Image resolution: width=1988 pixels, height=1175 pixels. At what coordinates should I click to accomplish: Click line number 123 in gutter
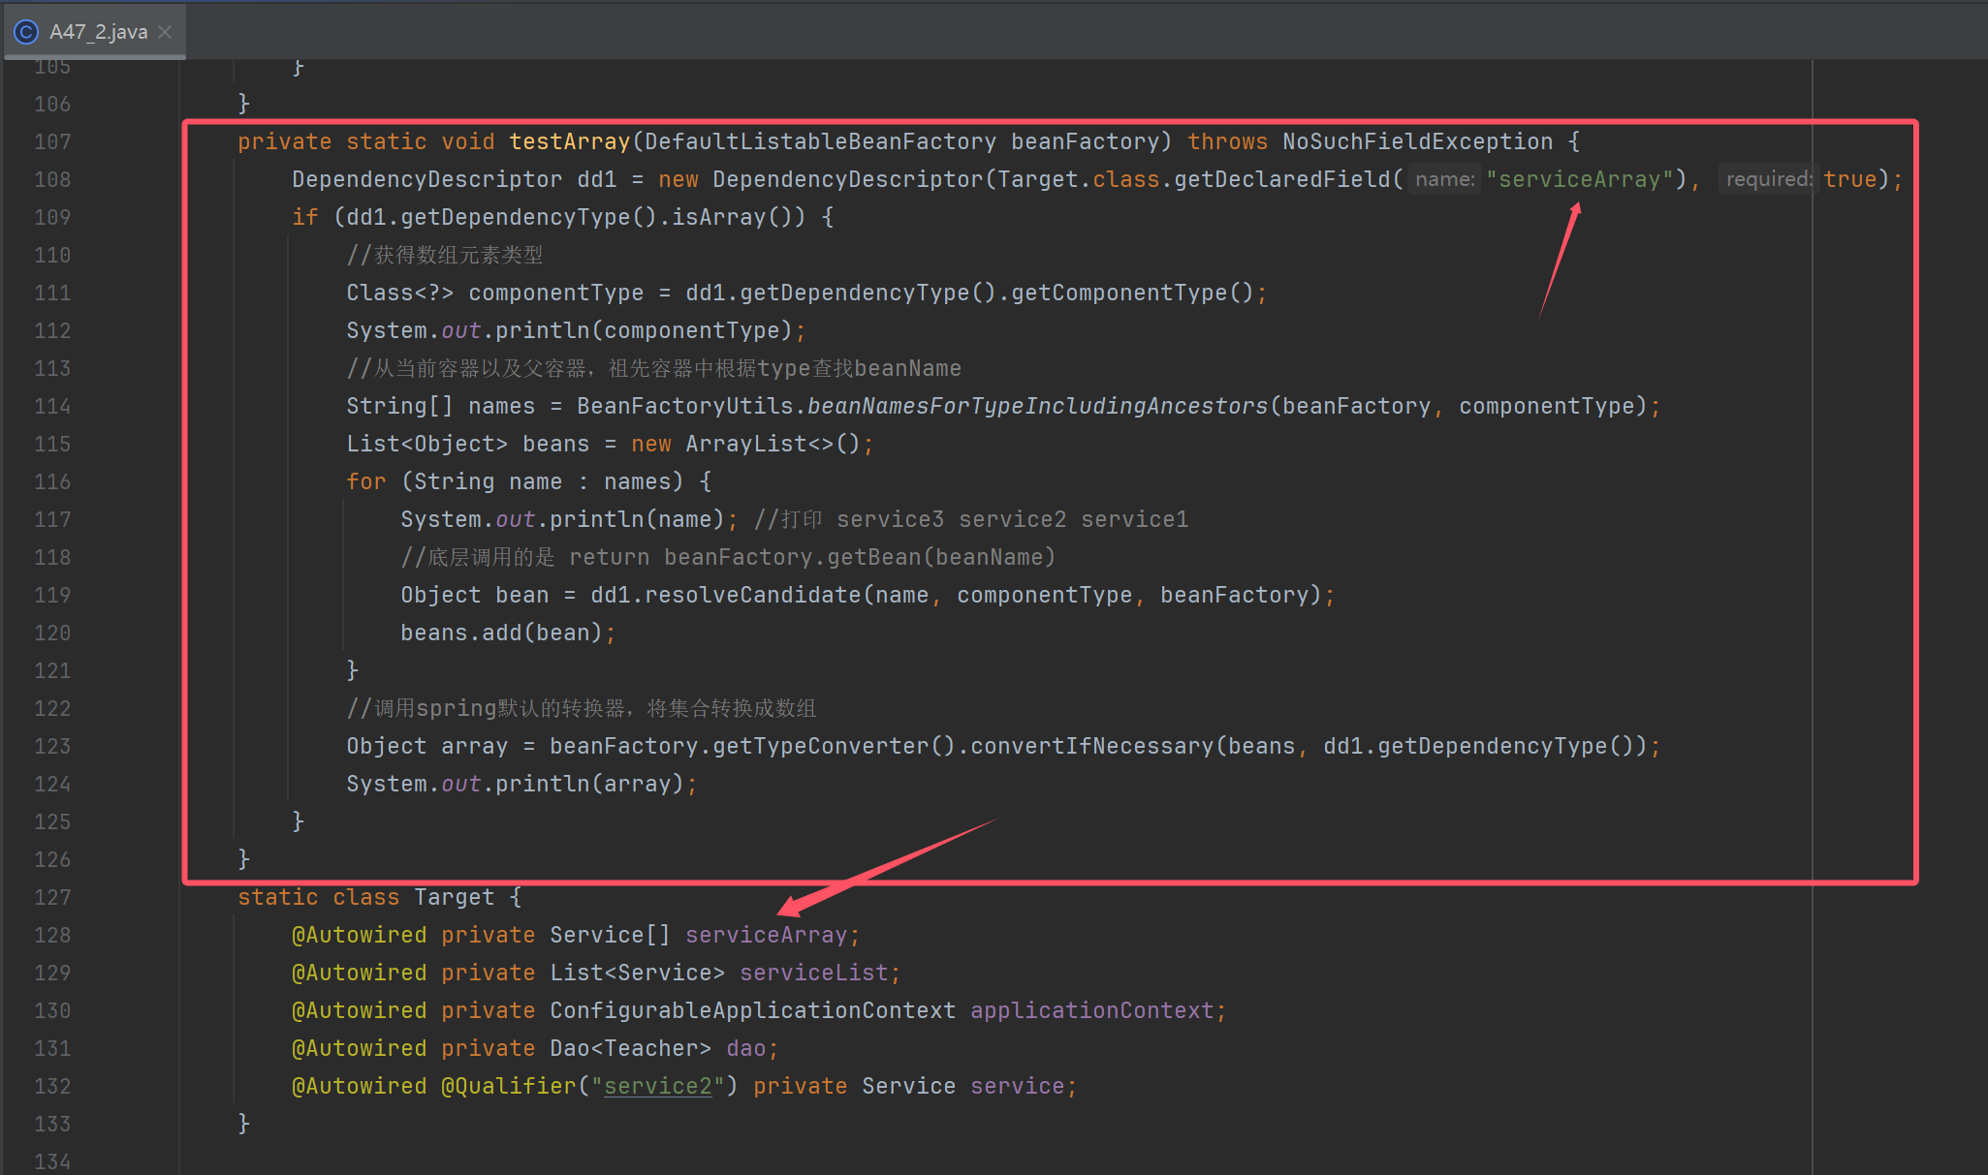pyautogui.click(x=52, y=746)
